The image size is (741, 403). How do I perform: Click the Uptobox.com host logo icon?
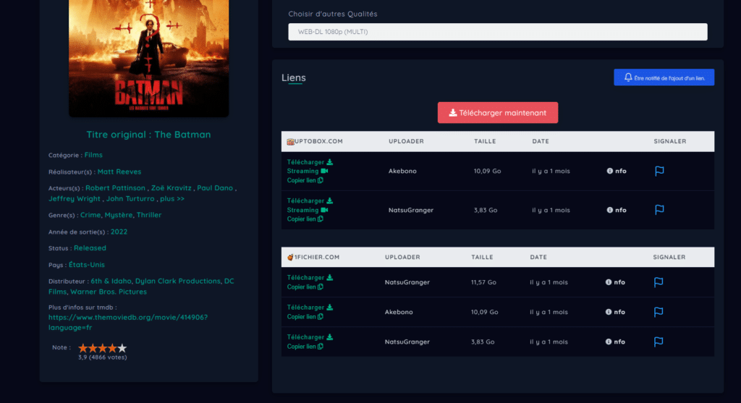tap(291, 141)
